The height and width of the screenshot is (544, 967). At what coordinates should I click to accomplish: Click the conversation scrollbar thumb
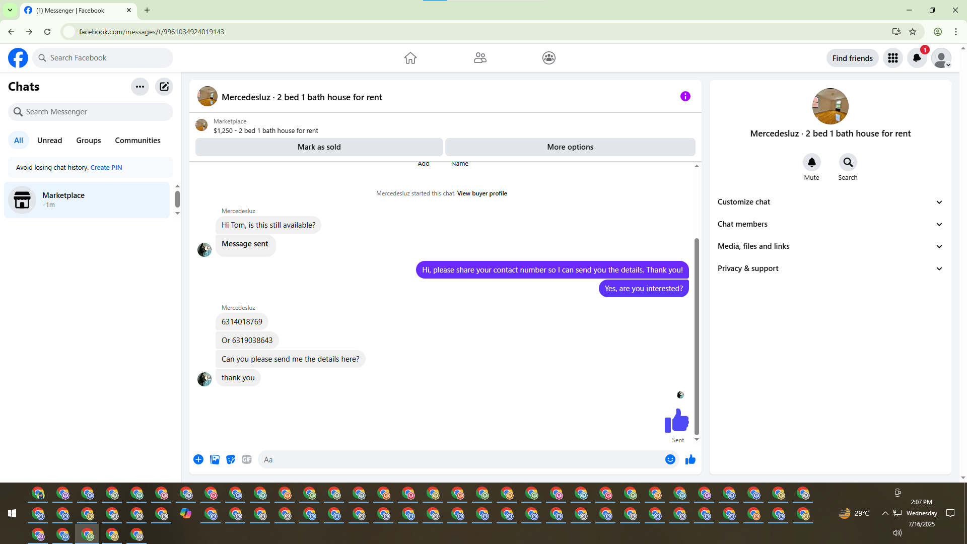pyautogui.click(x=697, y=336)
